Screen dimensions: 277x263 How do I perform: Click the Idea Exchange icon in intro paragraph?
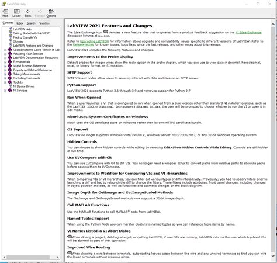click(x=105, y=32)
